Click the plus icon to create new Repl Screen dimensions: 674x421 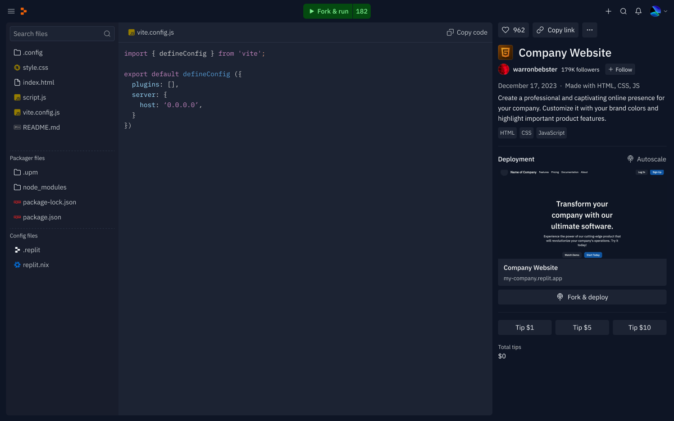tap(608, 11)
